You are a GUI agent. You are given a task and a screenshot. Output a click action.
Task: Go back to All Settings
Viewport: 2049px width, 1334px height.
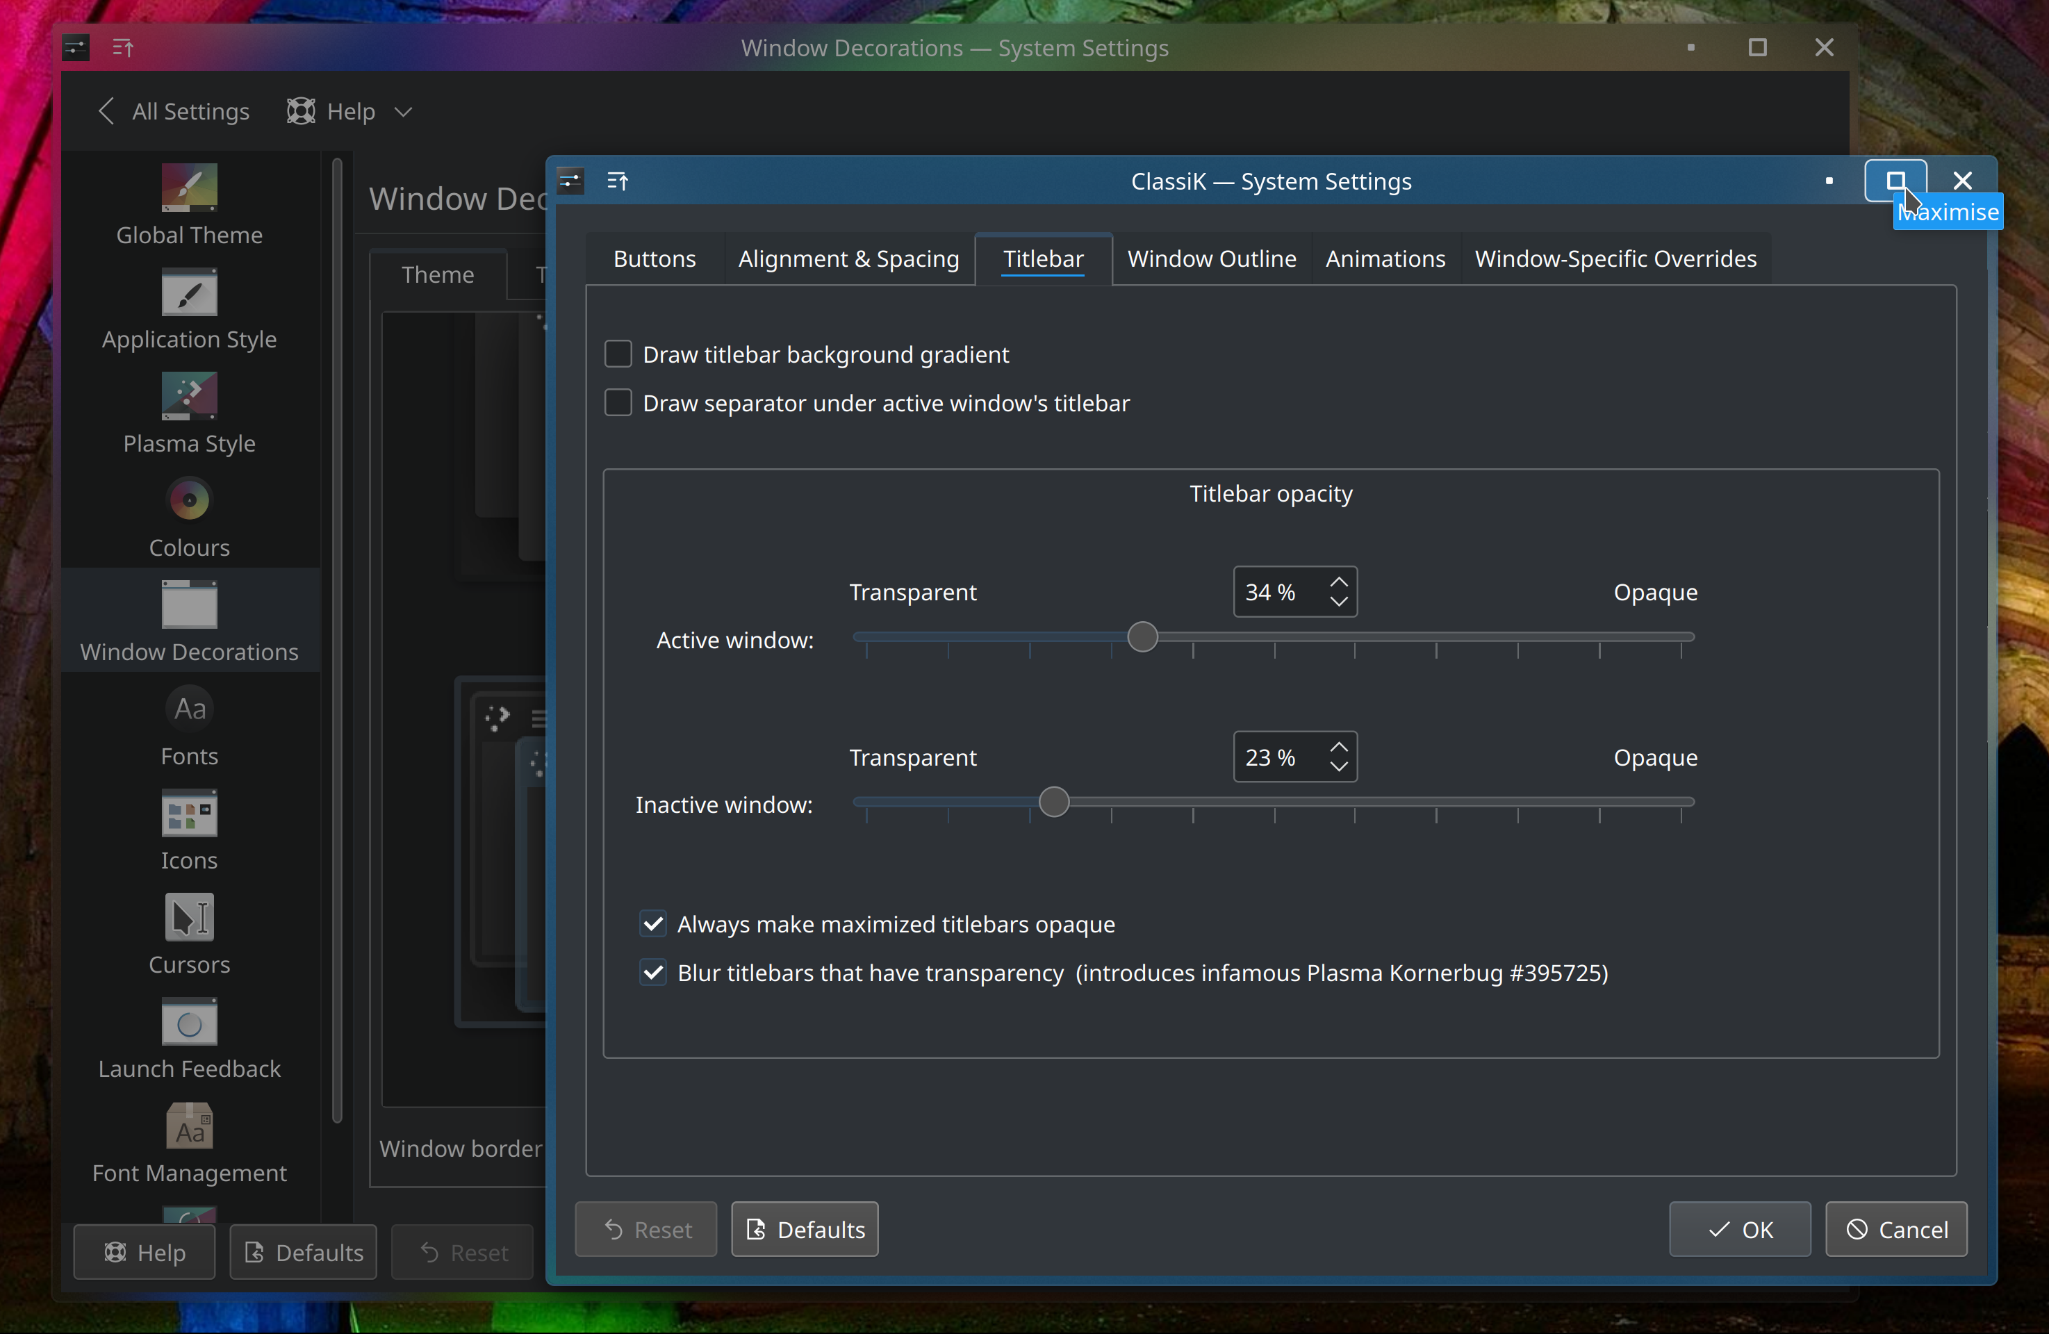pos(173,112)
